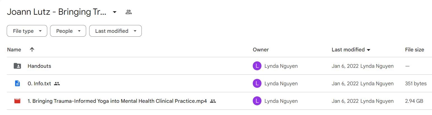Open the People filter dropdown
Image resolution: width=432 pixels, height=115 pixels.
[x=68, y=31]
